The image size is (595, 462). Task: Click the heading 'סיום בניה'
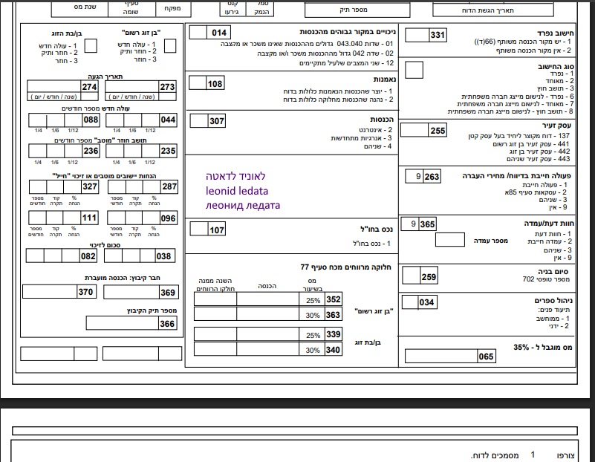[553, 271]
